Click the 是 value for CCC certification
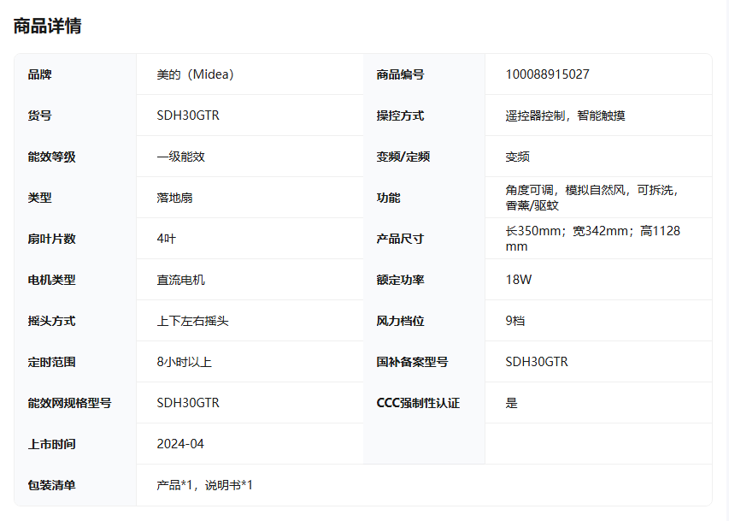The image size is (729, 521). click(x=511, y=403)
